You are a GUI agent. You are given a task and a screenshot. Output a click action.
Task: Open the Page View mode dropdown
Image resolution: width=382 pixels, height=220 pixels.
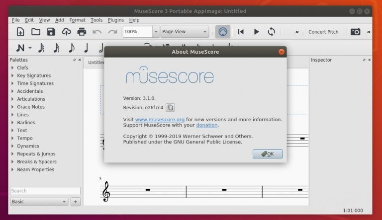click(185, 32)
